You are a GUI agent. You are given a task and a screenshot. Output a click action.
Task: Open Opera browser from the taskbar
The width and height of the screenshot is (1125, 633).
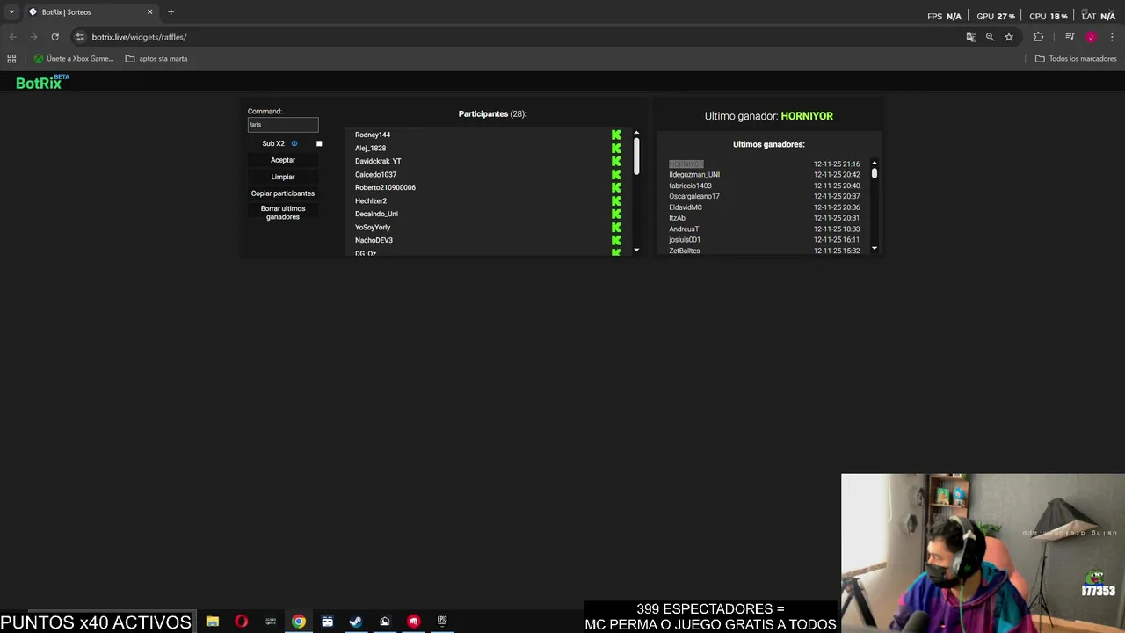click(x=241, y=622)
